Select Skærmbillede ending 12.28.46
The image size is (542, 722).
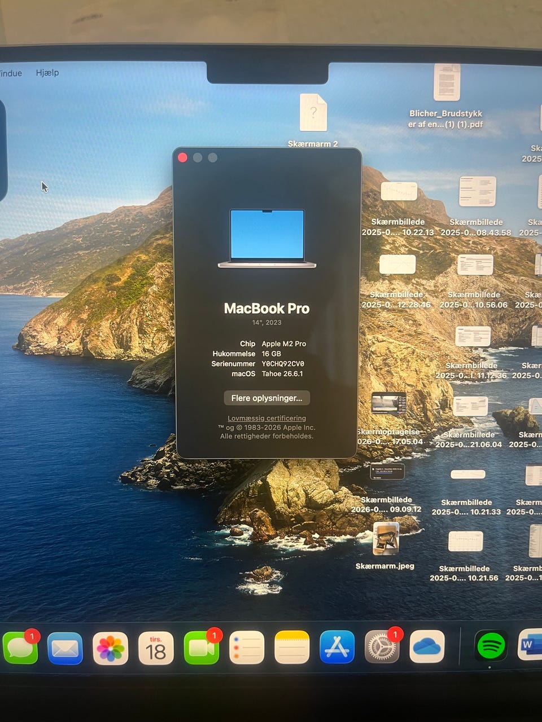point(397,265)
